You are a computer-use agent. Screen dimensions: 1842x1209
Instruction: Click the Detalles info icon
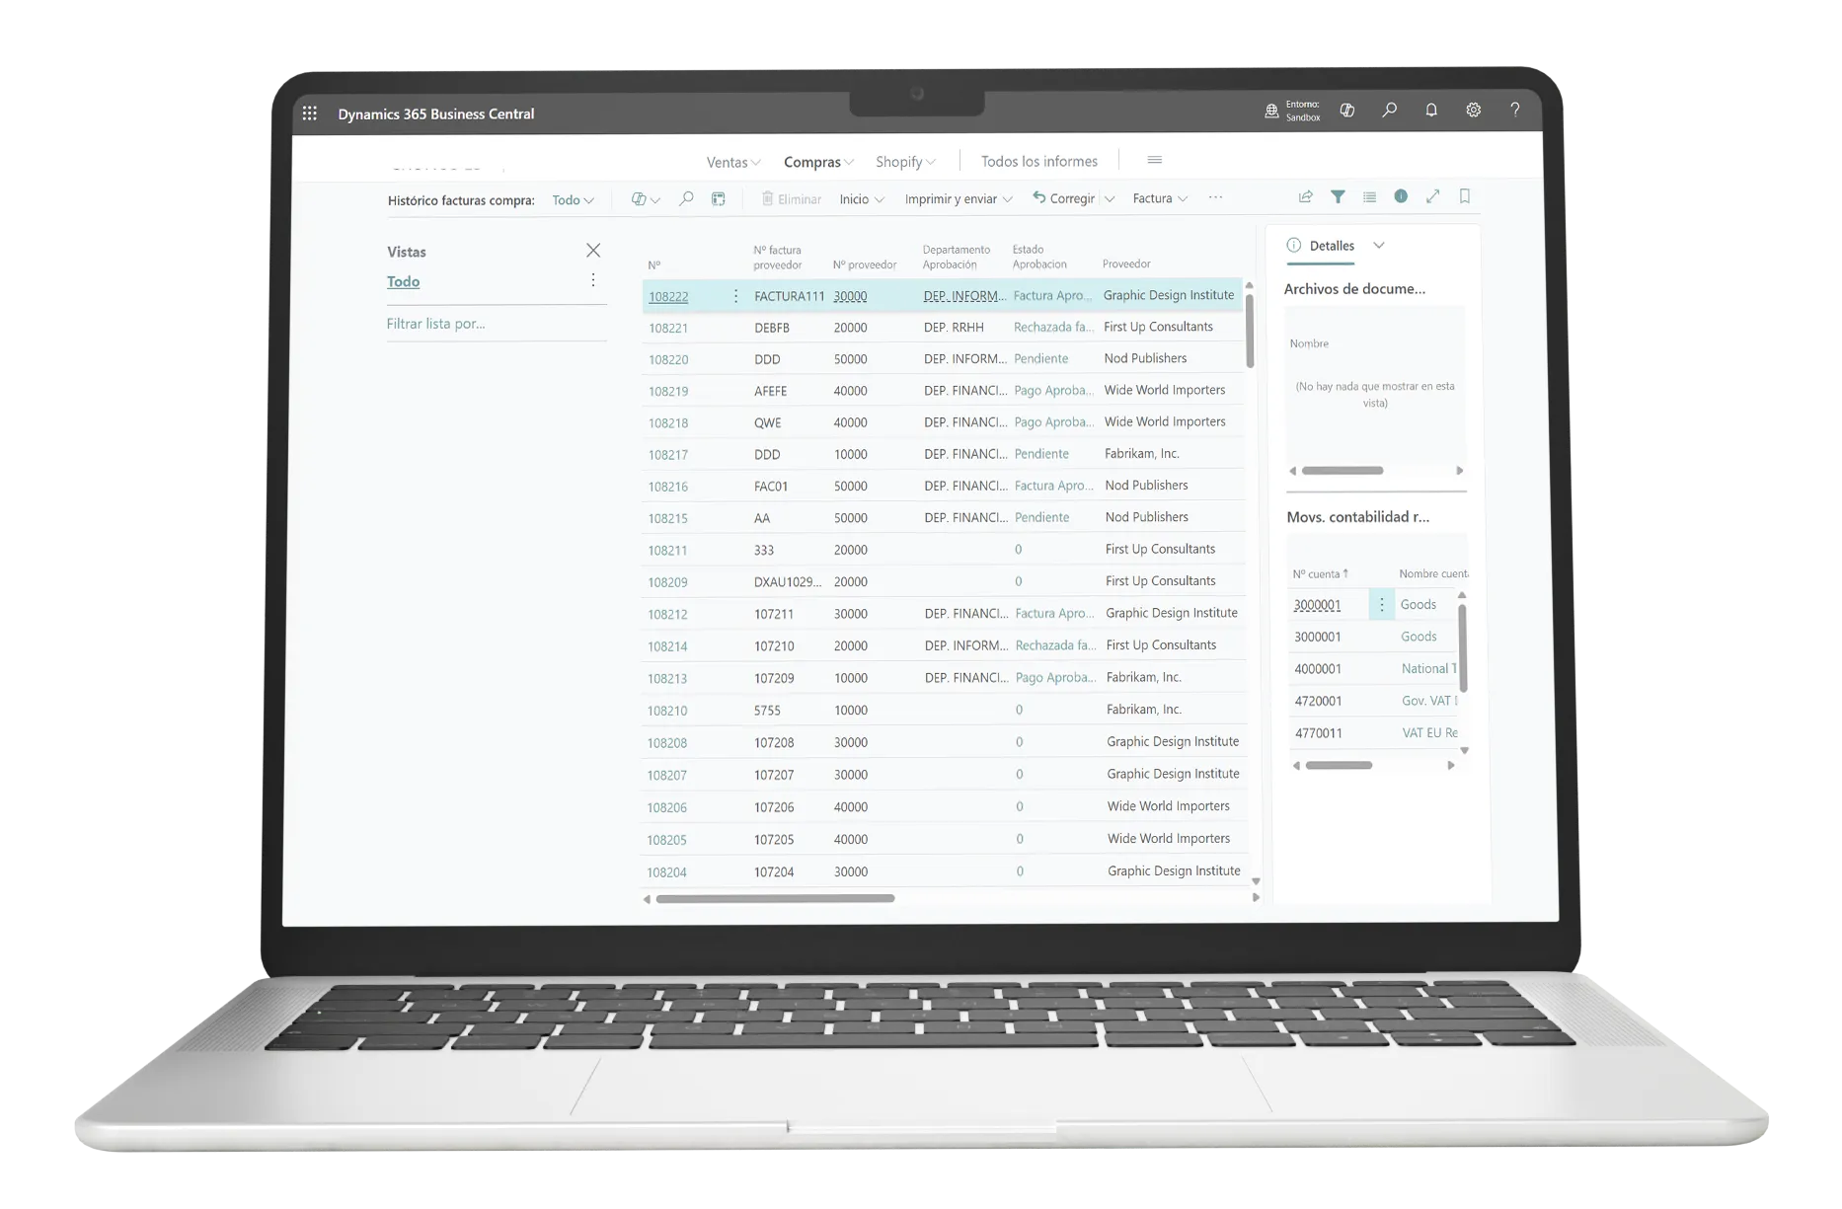pyautogui.click(x=1294, y=246)
